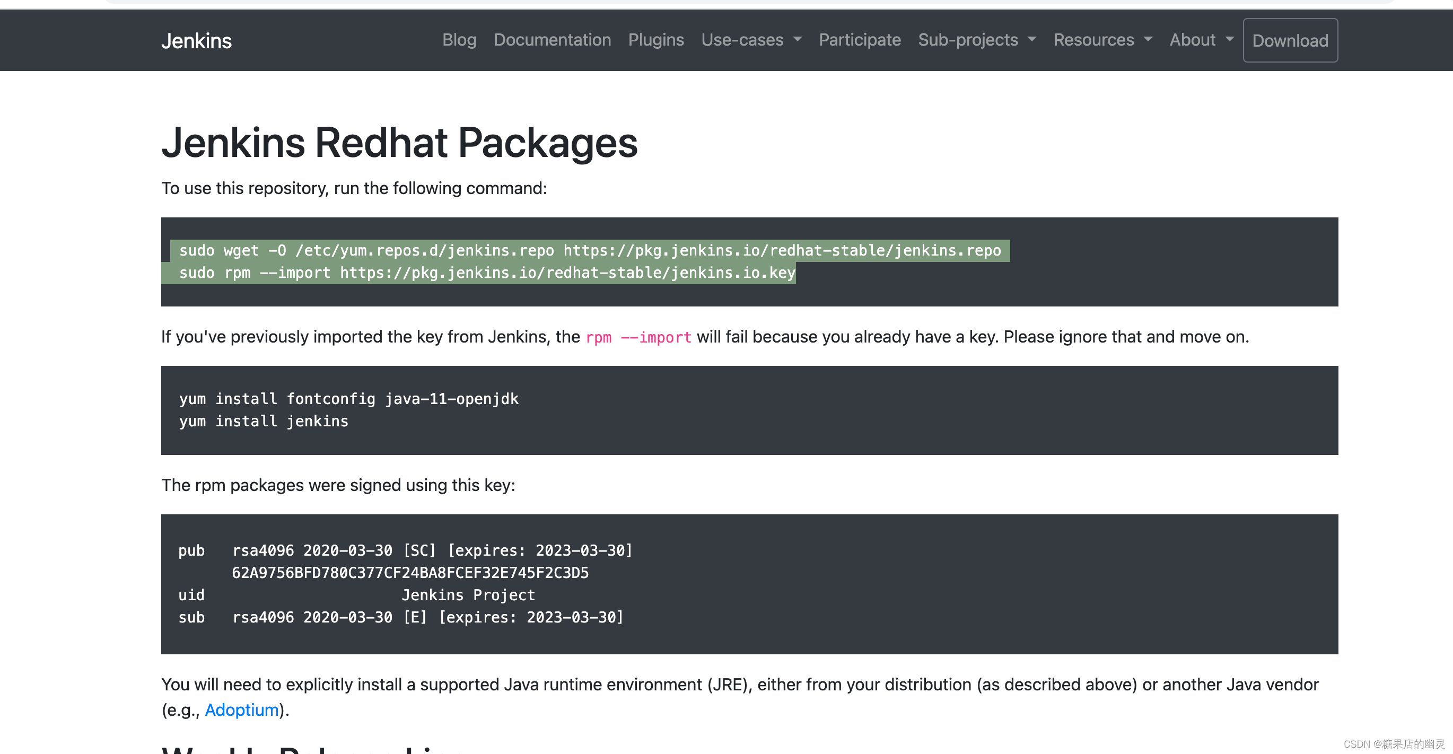Go to the Plugins page
The height and width of the screenshot is (754, 1453).
click(656, 39)
